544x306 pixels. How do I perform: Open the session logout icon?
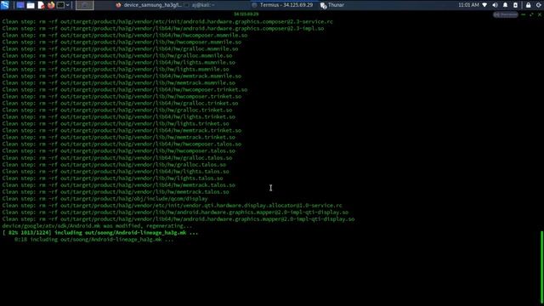pyautogui.click(x=538, y=5)
